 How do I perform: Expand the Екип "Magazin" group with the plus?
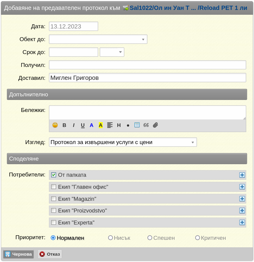(242, 199)
